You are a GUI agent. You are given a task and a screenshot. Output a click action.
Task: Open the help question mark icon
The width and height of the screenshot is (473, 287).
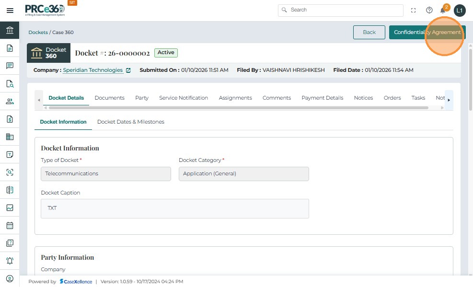(x=429, y=10)
